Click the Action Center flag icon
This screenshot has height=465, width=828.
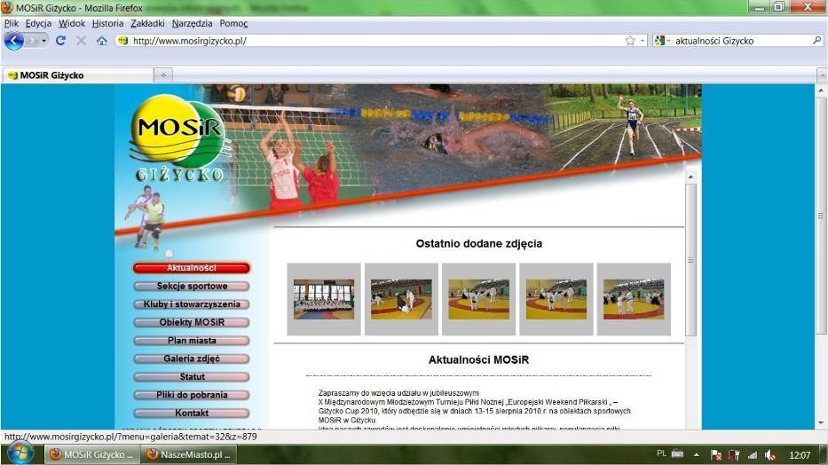point(716,454)
